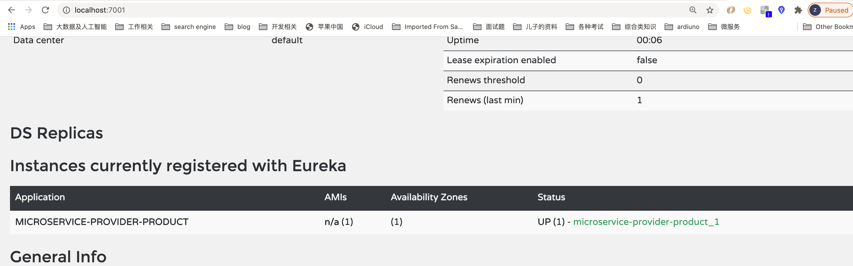Open the blue location pin extension
The image size is (853, 266).
click(x=781, y=10)
